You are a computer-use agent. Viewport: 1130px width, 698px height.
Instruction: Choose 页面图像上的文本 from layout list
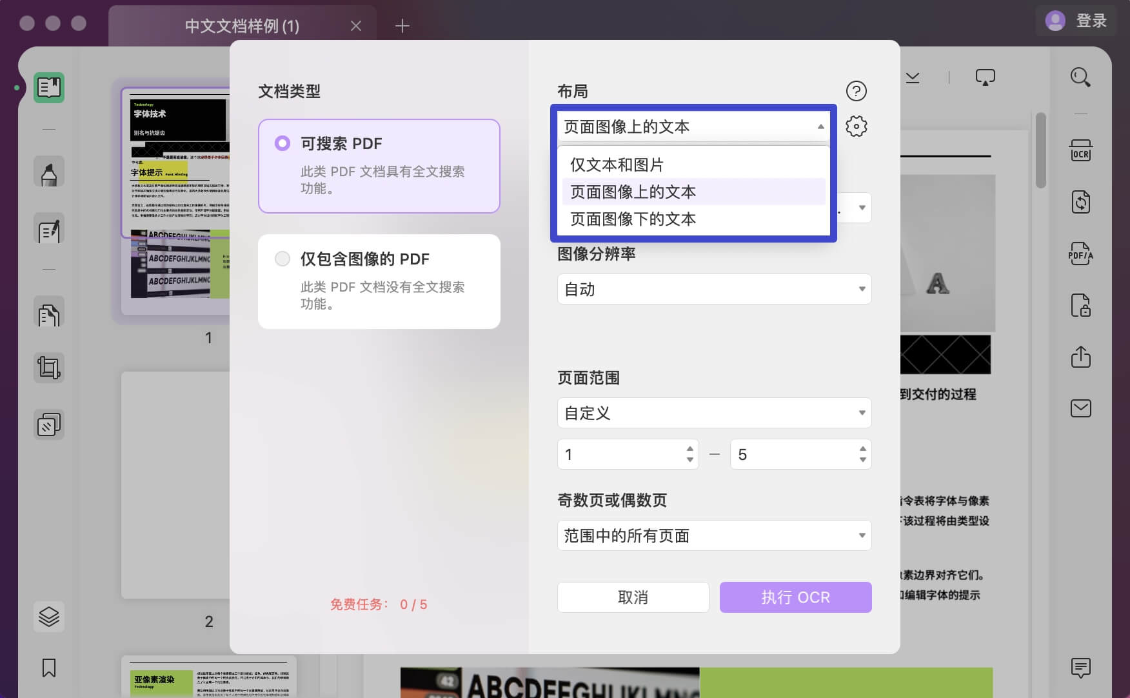694,192
